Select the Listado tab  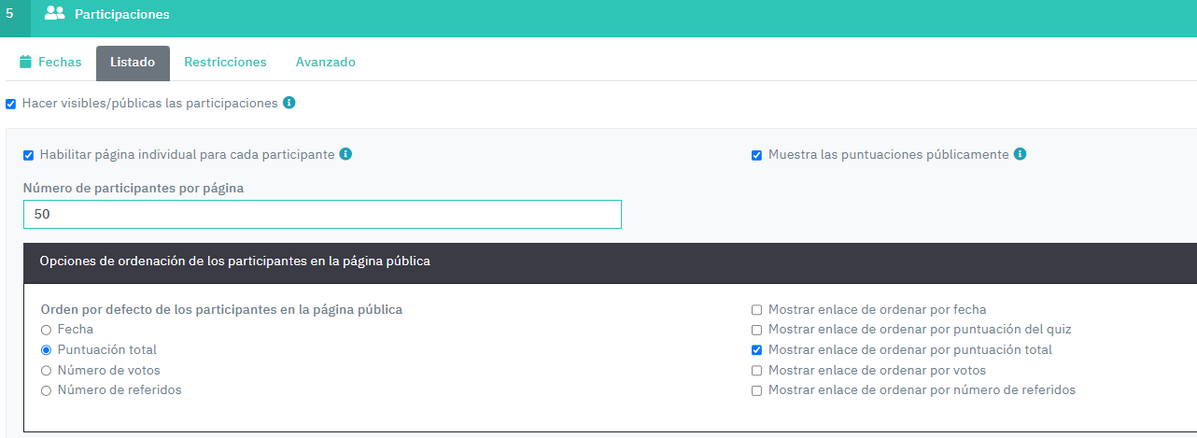(x=133, y=63)
